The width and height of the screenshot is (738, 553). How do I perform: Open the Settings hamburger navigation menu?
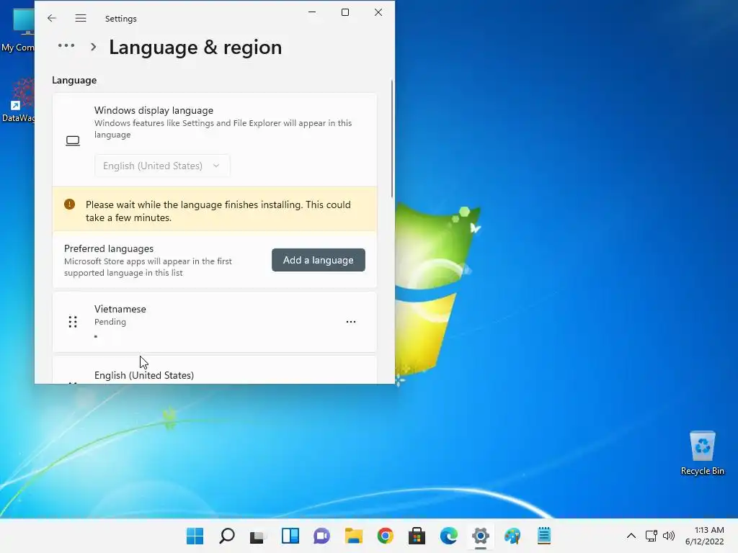coord(81,18)
